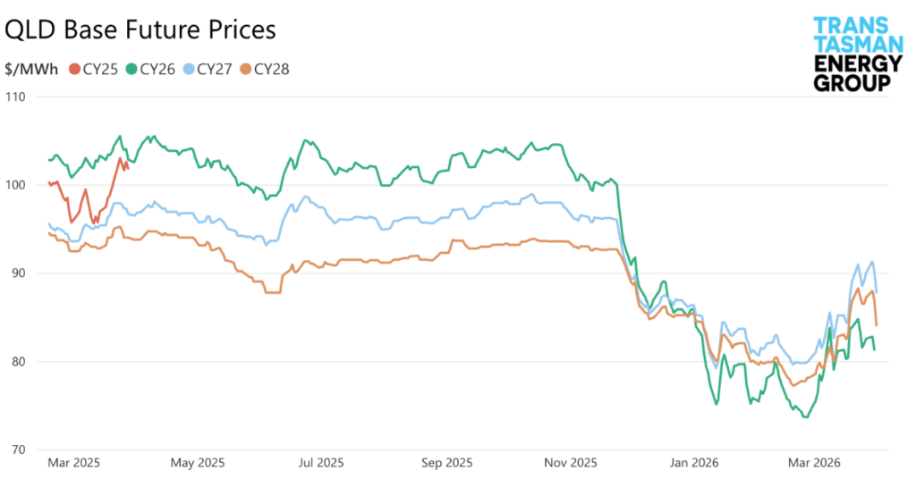
Task: Toggle the CY26 series legend label
Action: point(158,69)
